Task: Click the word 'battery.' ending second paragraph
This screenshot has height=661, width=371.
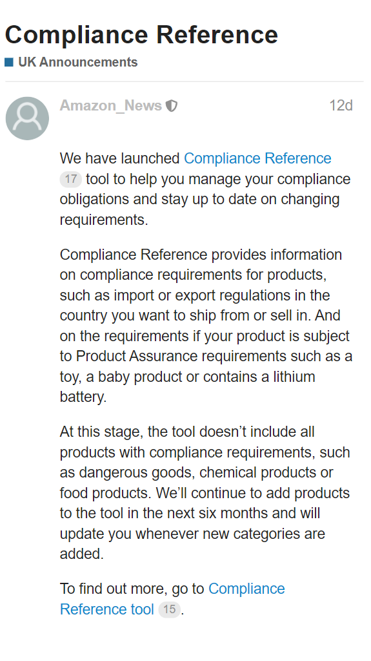Action: point(83,397)
